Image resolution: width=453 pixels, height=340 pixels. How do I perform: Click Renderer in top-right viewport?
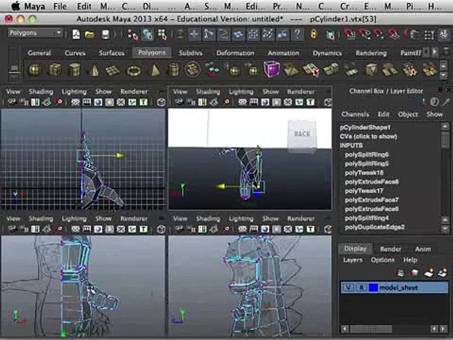pos(301,92)
